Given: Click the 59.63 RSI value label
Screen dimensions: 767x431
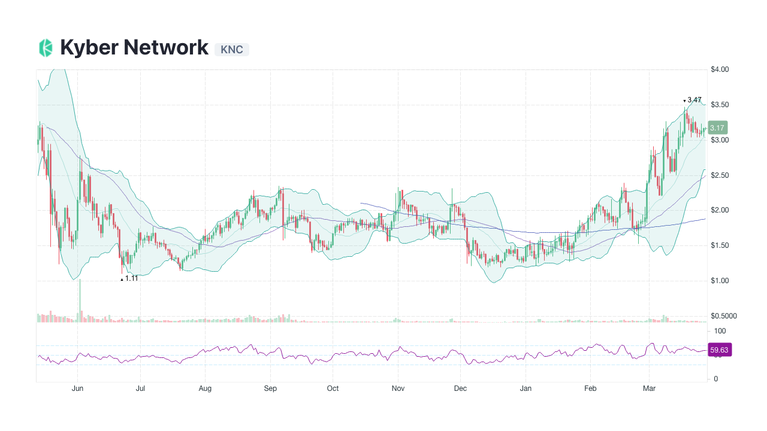Looking at the screenshot, I should pyautogui.click(x=720, y=350).
